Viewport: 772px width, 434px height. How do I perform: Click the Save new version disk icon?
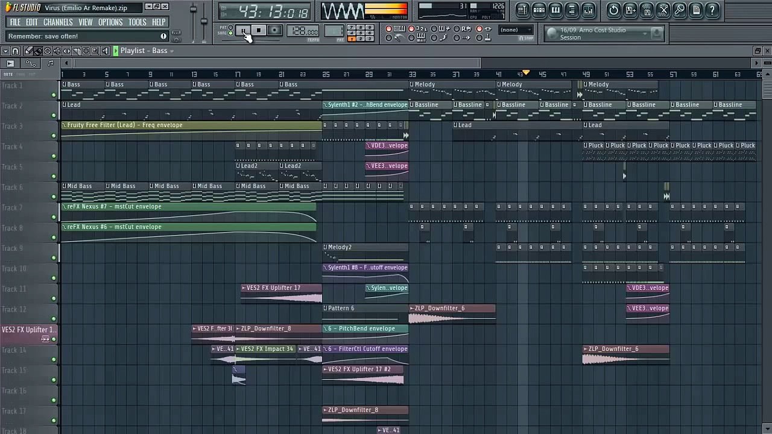(630, 10)
